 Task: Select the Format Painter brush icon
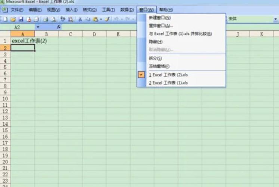pos(107,19)
